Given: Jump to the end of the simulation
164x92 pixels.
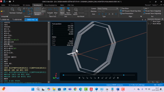Looking at the screenshot, I should click(x=118, y=78).
